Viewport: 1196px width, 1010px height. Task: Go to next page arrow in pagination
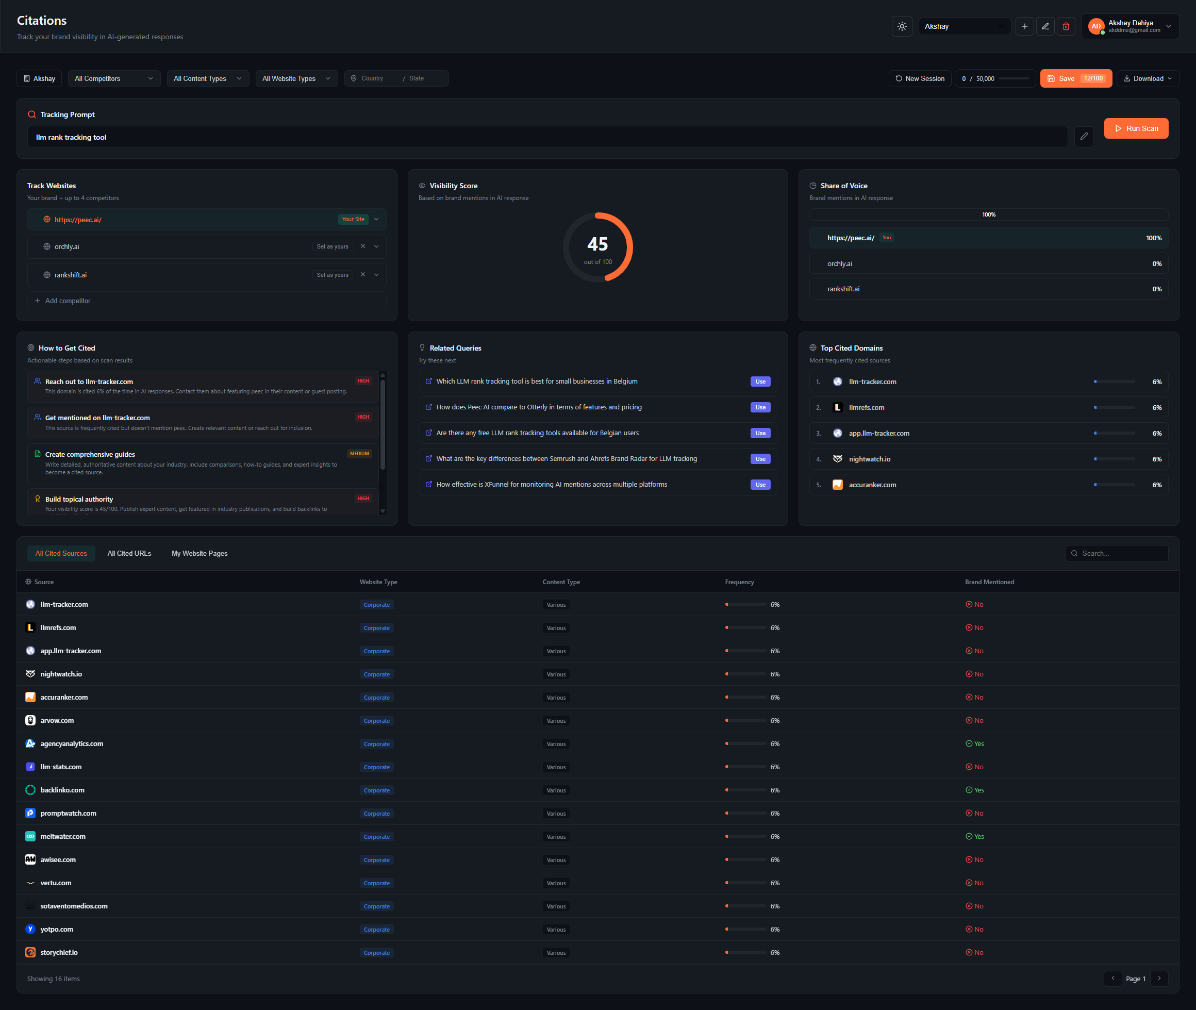pos(1159,979)
